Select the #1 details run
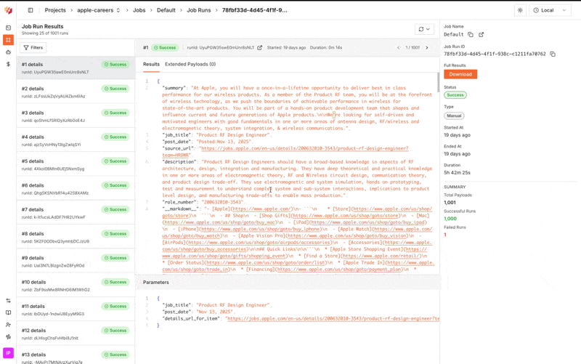The width and height of the screenshot is (581, 364). (x=76, y=68)
